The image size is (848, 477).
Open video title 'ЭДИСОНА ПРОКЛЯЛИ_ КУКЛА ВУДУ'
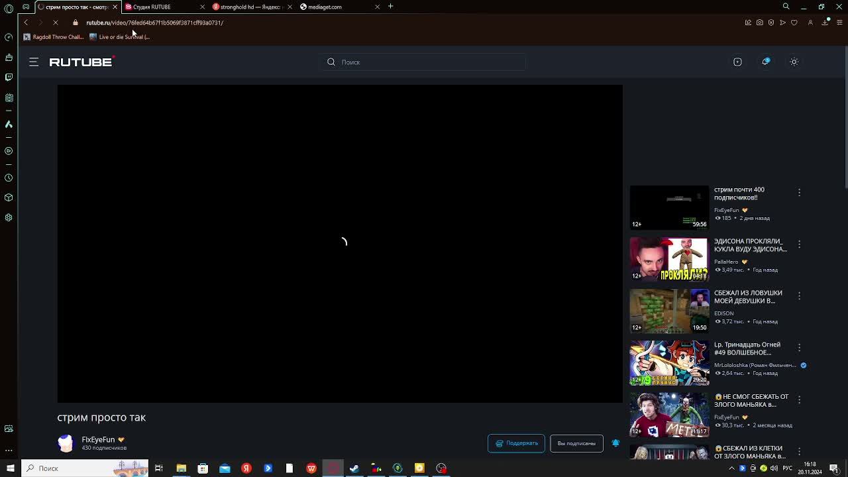751,245
